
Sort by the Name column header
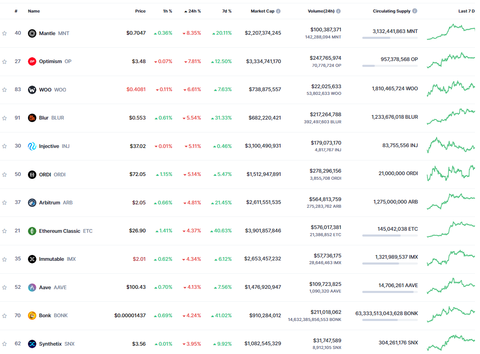(x=34, y=11)
